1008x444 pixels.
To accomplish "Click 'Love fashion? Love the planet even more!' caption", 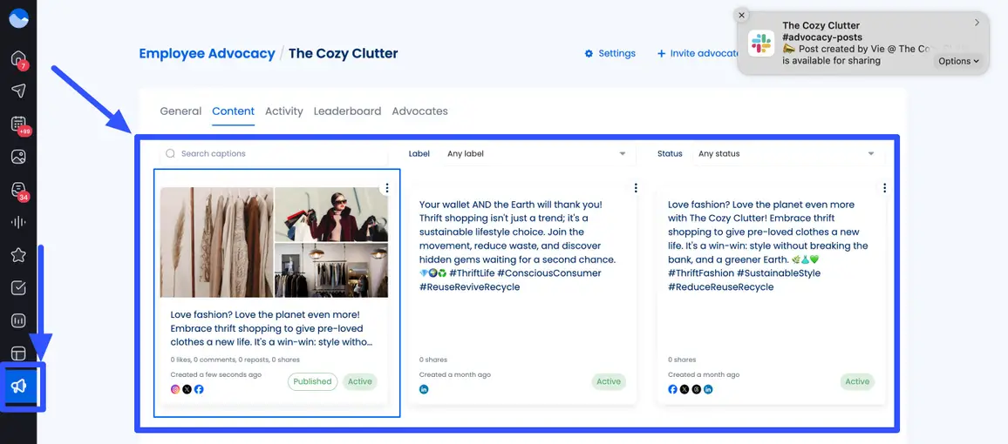I will 271,328.
